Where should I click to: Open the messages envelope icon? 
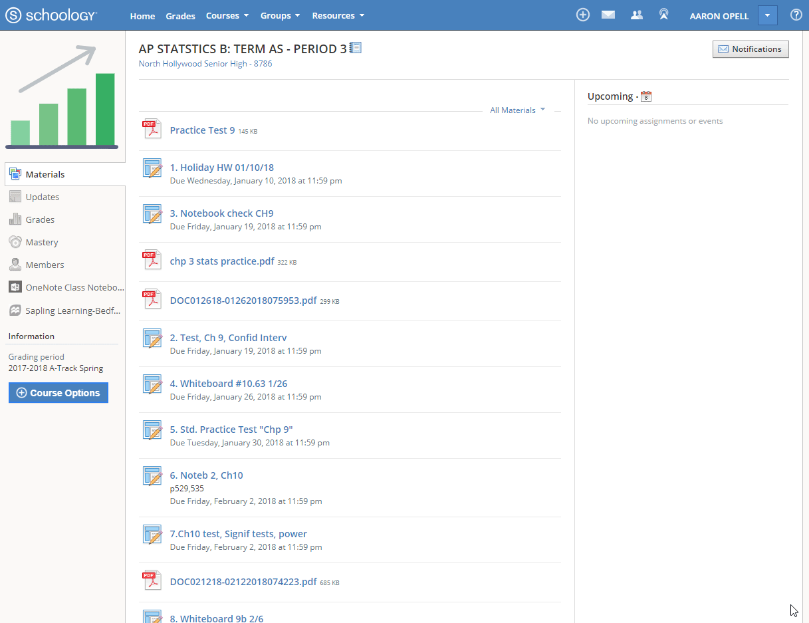point(608,15)
